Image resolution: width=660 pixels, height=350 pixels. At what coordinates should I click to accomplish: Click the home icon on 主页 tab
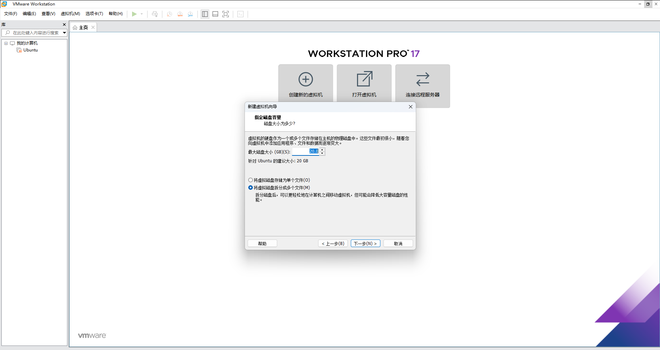75,28
